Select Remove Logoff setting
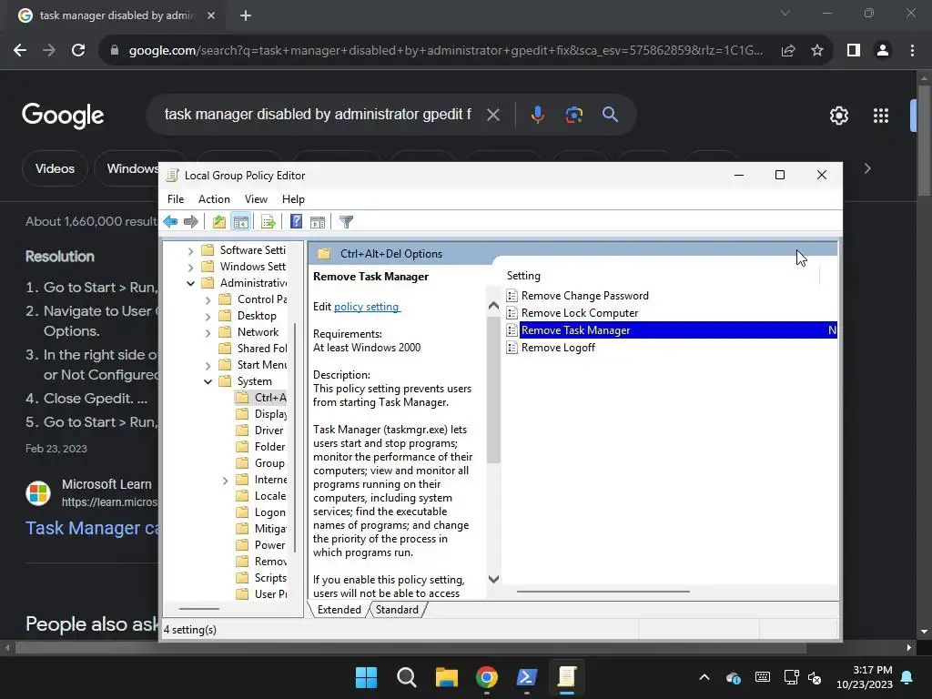The height and width of the screenshot is (699, 932). click(x=558, y=348)
